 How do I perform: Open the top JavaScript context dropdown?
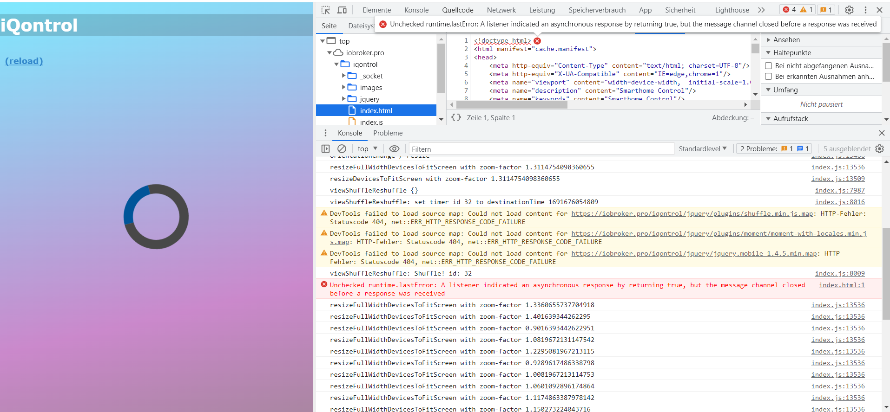tap(367, 149)
